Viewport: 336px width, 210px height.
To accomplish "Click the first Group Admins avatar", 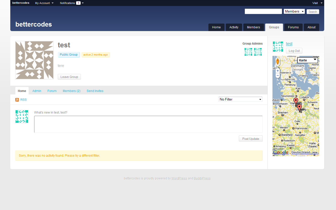I will click(248, 52).
